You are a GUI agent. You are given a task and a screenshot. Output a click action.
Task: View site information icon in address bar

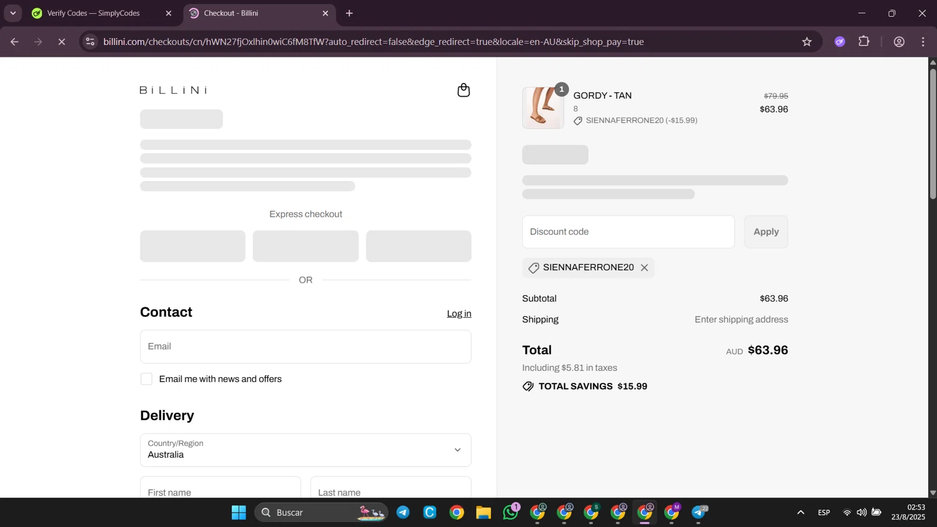[90, 42]
